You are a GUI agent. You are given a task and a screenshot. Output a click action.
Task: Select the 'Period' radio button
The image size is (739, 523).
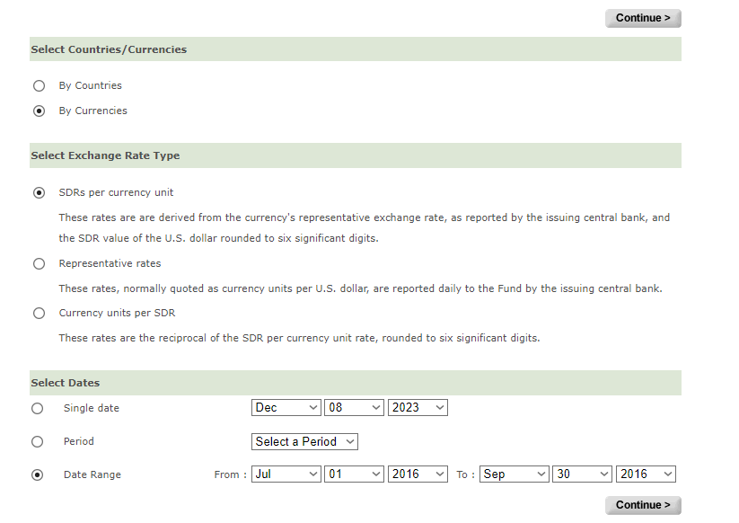(37, 441)
